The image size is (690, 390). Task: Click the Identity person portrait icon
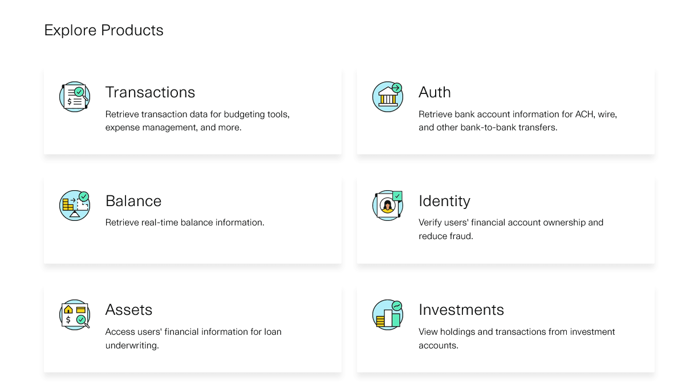click(x=388, y=206)
